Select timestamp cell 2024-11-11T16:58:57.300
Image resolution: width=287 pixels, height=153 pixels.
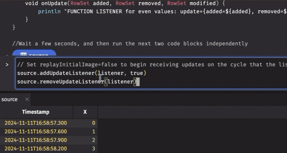(x=36, y=123)
